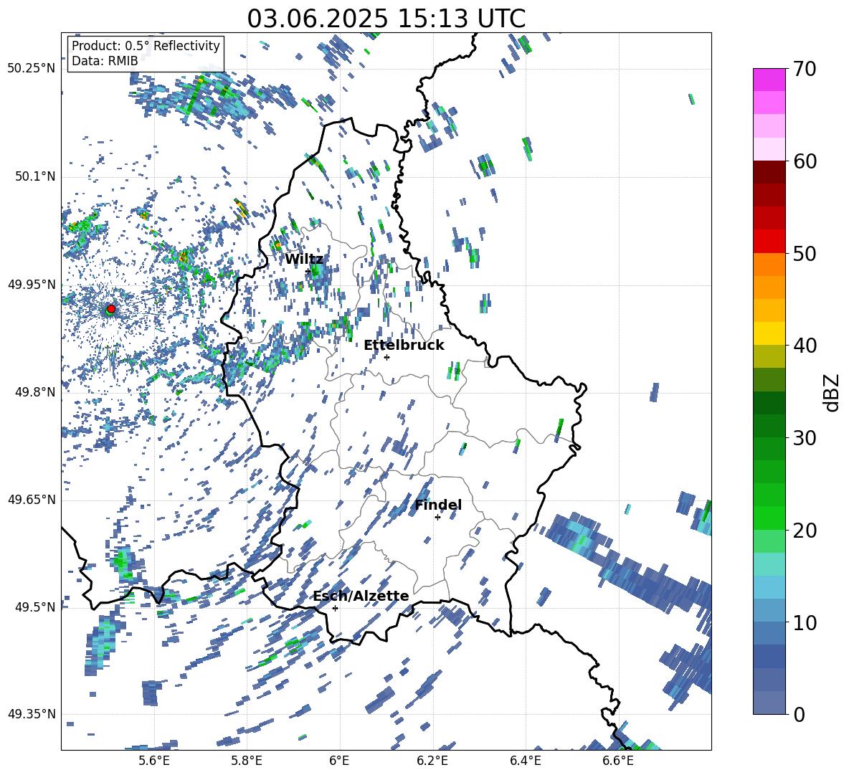Screen dimensions: 849x775
Task: Click the 0 tick label on colorbar
Action: (x=799, y=714)
